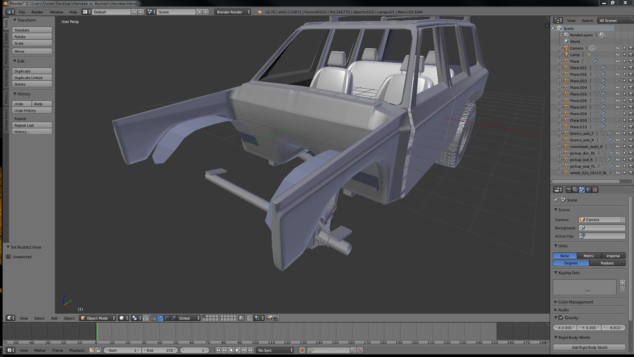
Task: Open the Render menu
Action: (x=37, y=12)
